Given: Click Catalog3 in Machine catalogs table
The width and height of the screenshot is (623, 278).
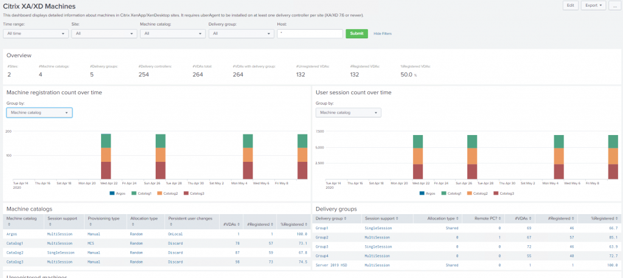Looking at the screenshot, I should click(15, 262).
